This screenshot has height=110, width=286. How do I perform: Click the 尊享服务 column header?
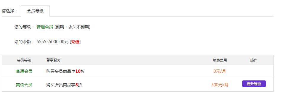point(54,60)
